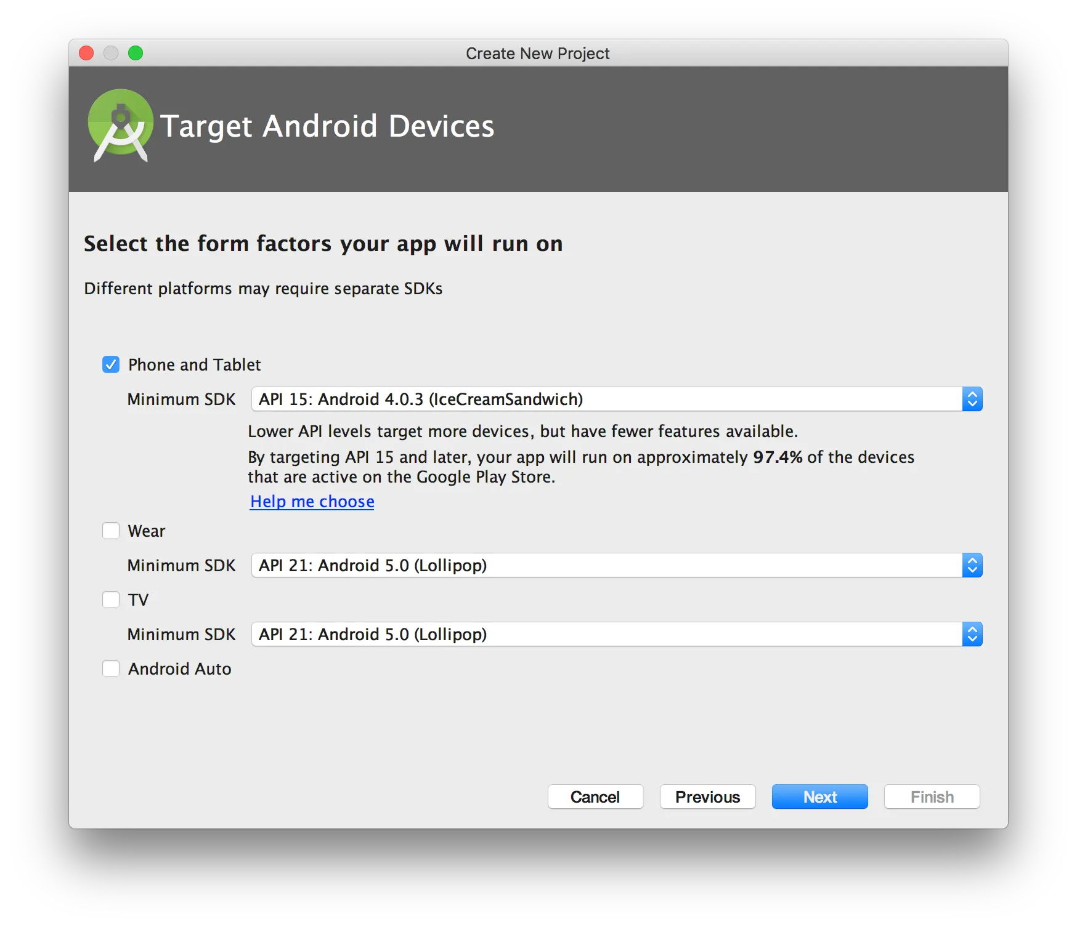This screenshot has width=1077, height=927.
Task: Click the API 15 dropdown stepper arrows
Action: pos(972,399)
